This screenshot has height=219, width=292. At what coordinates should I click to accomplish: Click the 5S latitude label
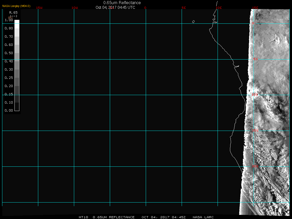click(x=255, y=59)
